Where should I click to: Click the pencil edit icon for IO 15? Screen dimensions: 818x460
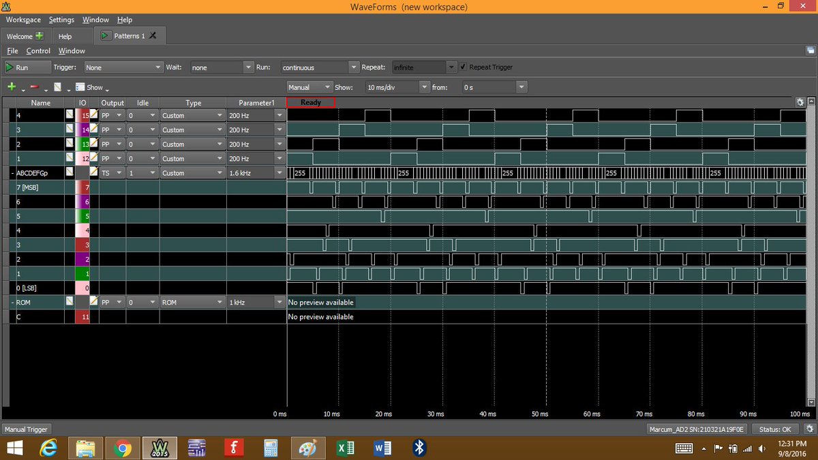click(95, 115)
